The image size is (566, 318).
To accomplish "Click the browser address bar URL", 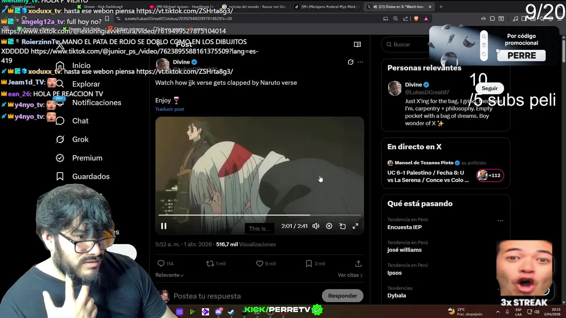I will pos(178,19).
